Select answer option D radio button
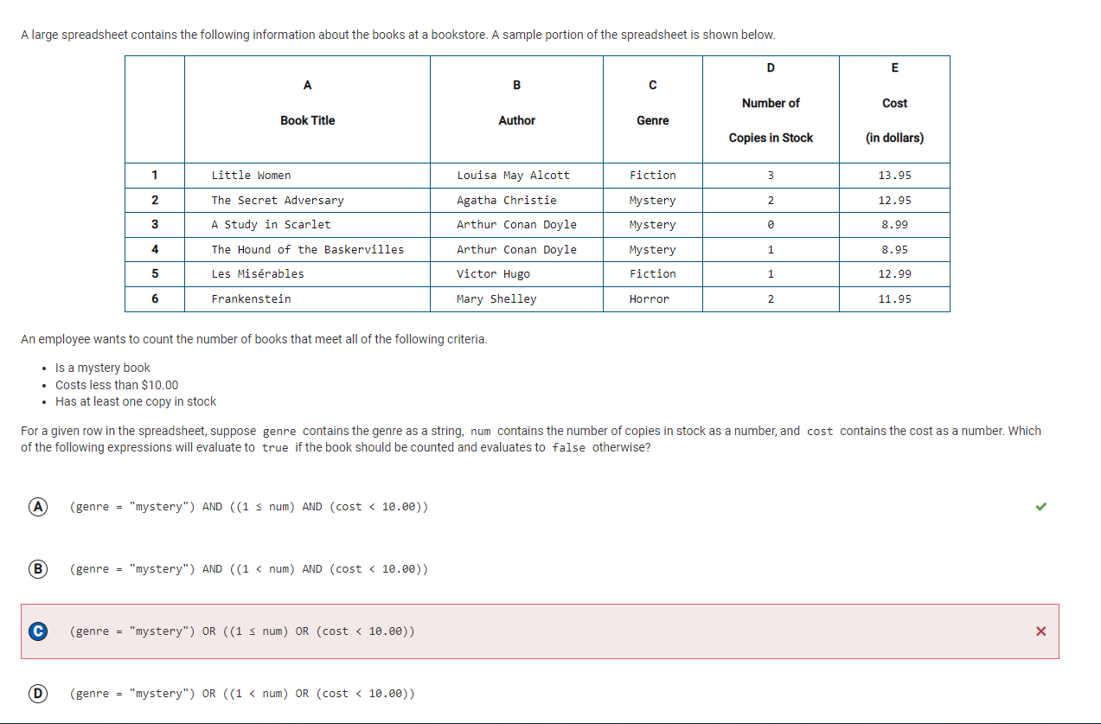The height and width of the screenshot is (724, 1101). pyautogui.click(x=37, y=694)
